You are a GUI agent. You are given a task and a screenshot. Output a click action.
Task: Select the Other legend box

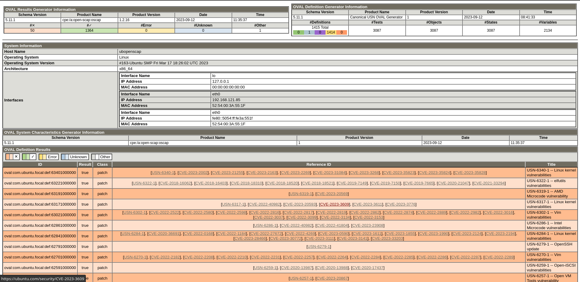[x=102, y=157]
